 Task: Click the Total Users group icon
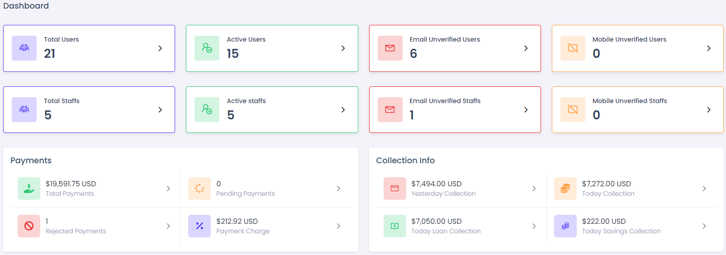tap(24, 48)
